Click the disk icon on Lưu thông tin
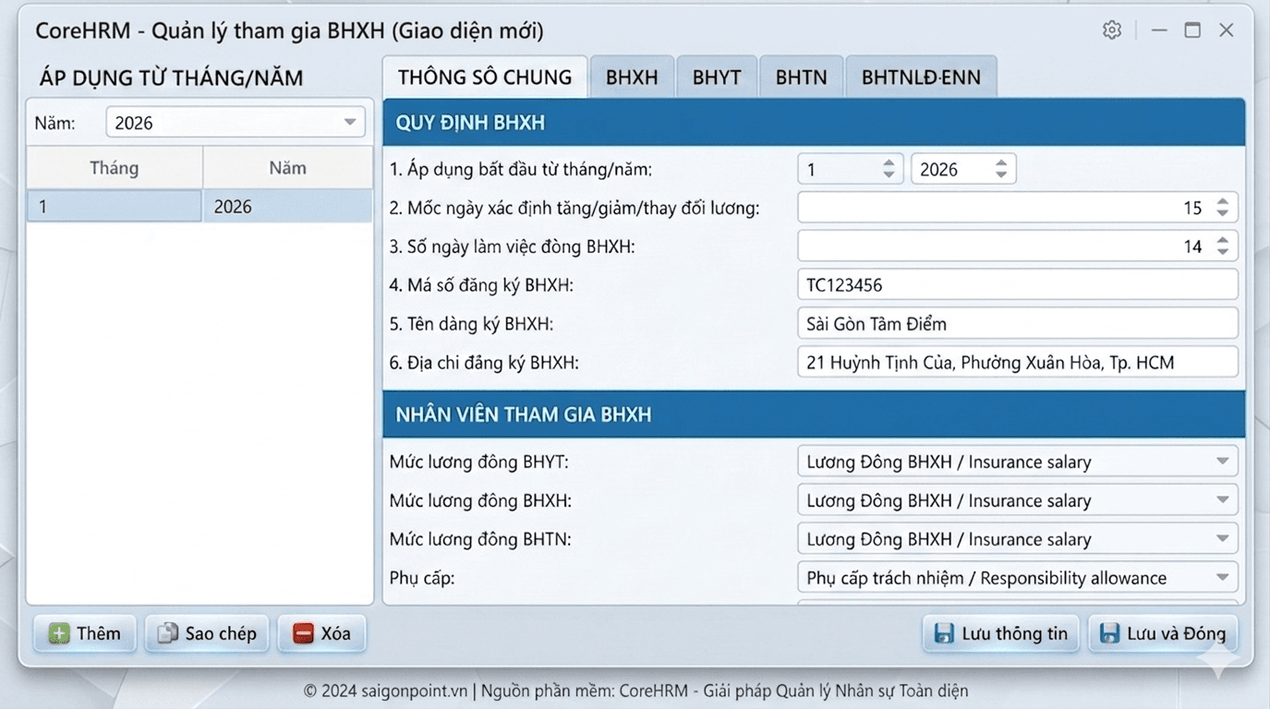 point(943,633)
